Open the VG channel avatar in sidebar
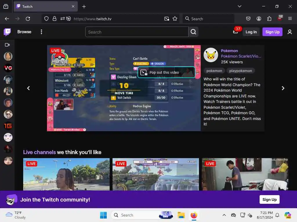Viewport: 297px width, 222px height. tap(8, 68)
